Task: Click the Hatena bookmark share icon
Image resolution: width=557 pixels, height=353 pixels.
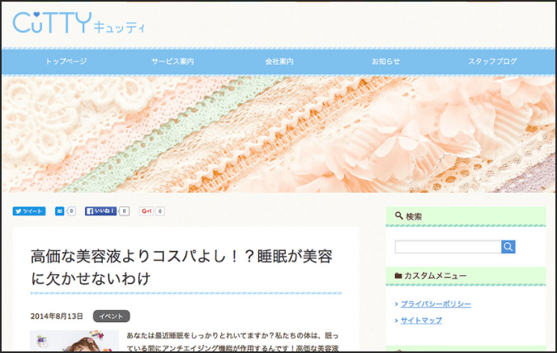Action: tap(59, 211)
